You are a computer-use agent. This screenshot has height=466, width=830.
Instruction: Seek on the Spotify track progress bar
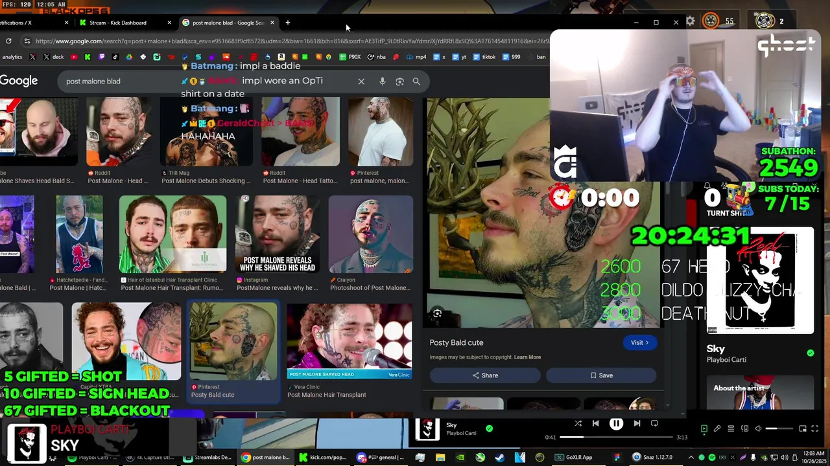(616, 437)
